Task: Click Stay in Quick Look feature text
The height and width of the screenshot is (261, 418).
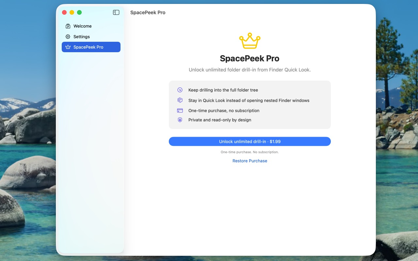Action: point(249,100)
